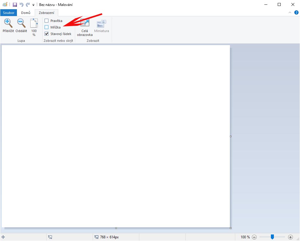Open the Soubor file menu
The image size is (300, 241).
[9, 13]
